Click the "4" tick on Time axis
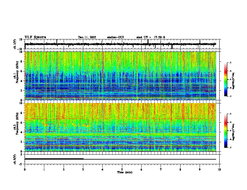The image size is (247, 190). [x=103, y=170]
